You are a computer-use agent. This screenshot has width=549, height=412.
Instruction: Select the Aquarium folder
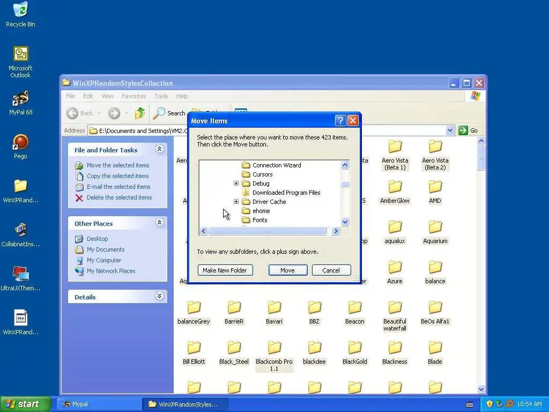click(x=435, y=232)
